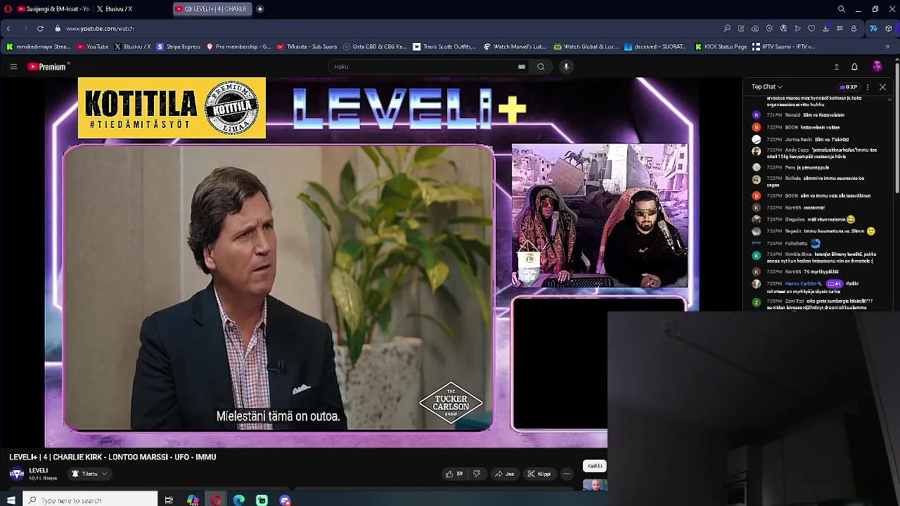Select the LEVELI+ | 4 | CHARLIE tab

(x=213, y=9)
